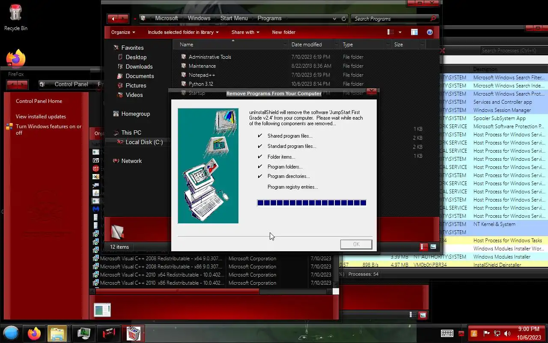Viewport: 548px width, 343px height.
Task: Select the Python 3.12 folder icon
Action: point(184,84)
